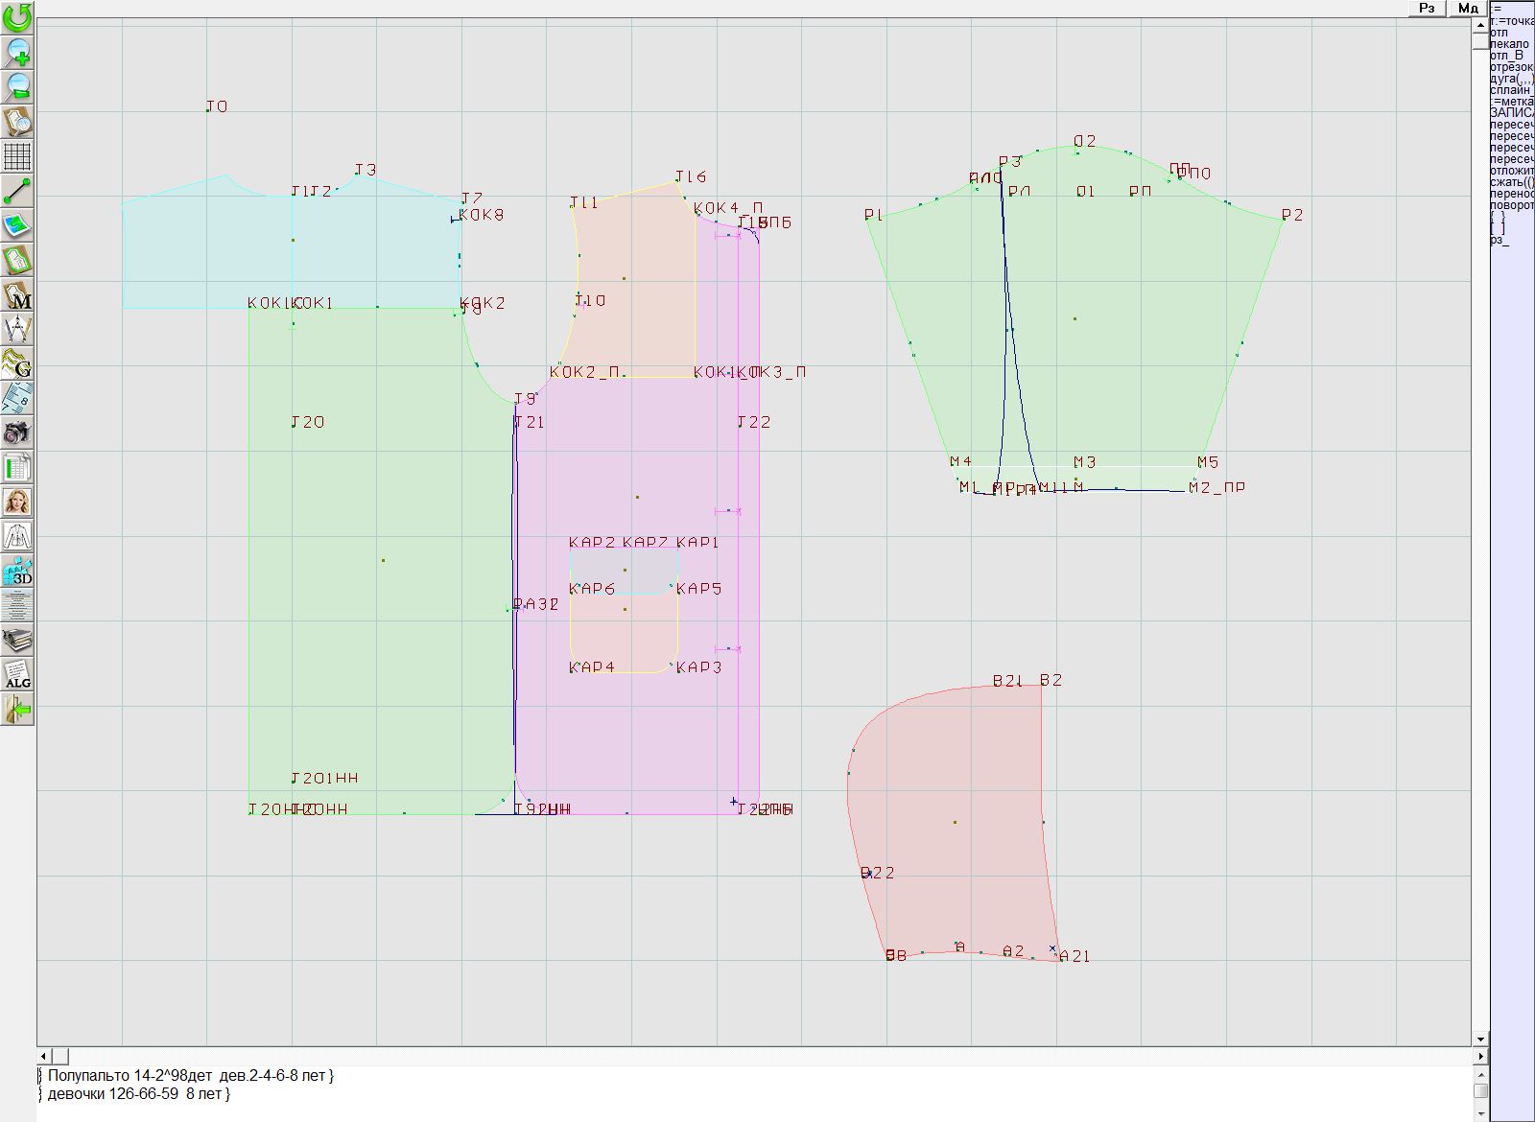Choose 'отрезок' from the command list
This screenshot has width=1535, height=1122.
tap(1512, 67)
